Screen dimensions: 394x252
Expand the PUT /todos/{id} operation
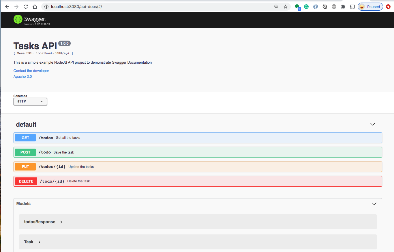point(198,166)
